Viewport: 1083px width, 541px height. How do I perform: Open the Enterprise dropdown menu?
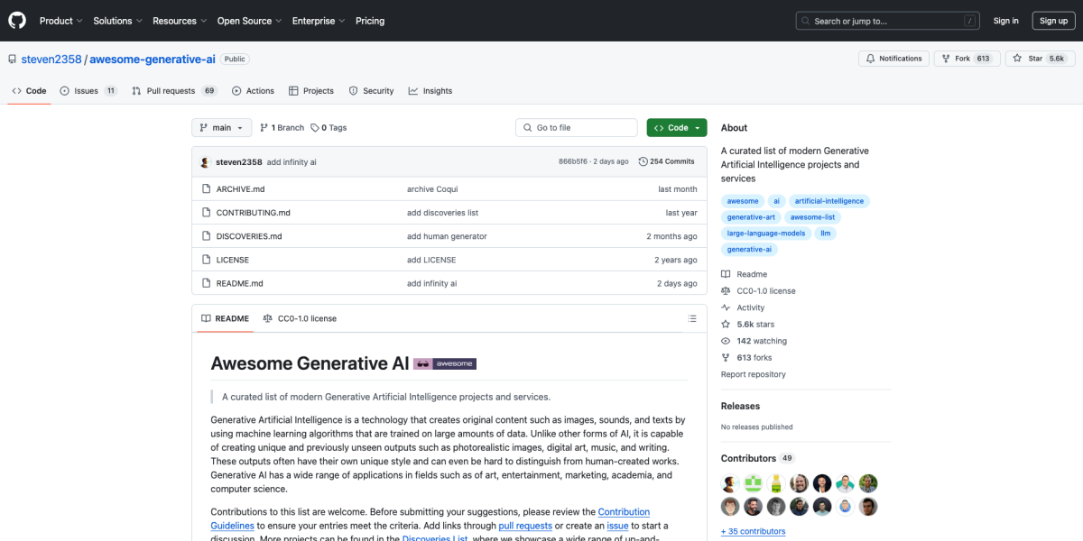318,21
